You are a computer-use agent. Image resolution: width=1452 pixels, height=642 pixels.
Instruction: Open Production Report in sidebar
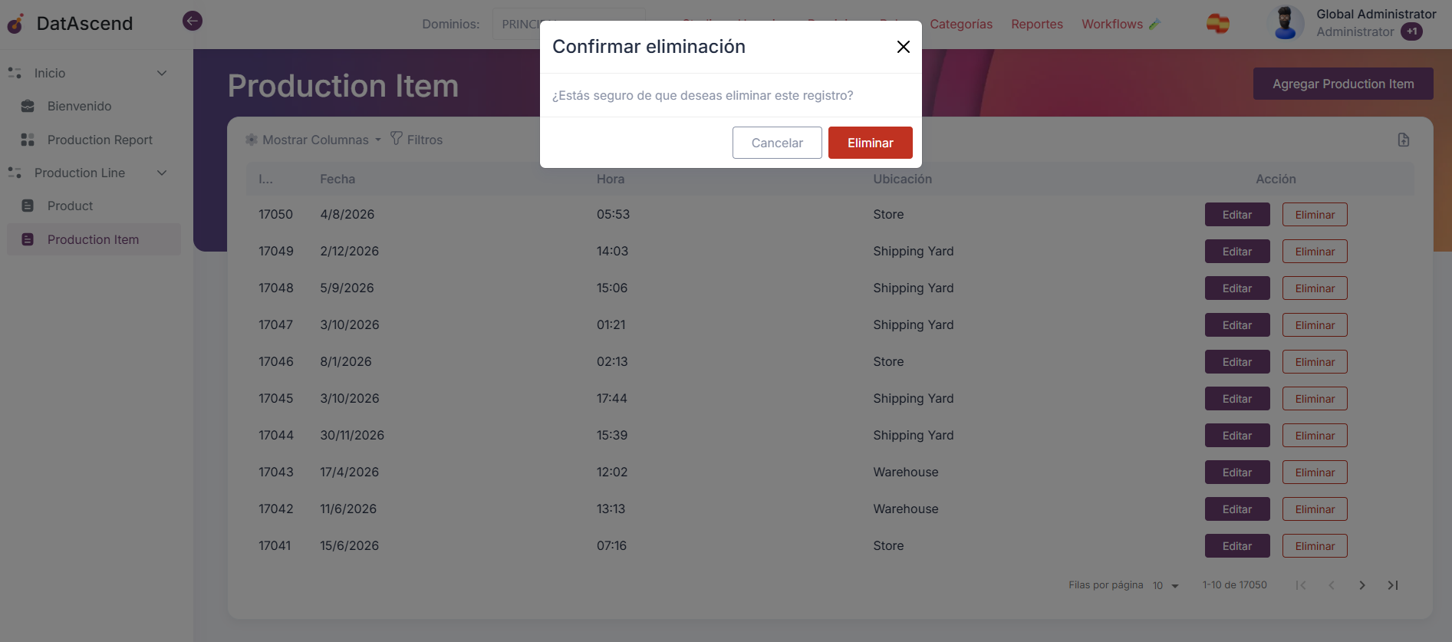click(100, 140)
